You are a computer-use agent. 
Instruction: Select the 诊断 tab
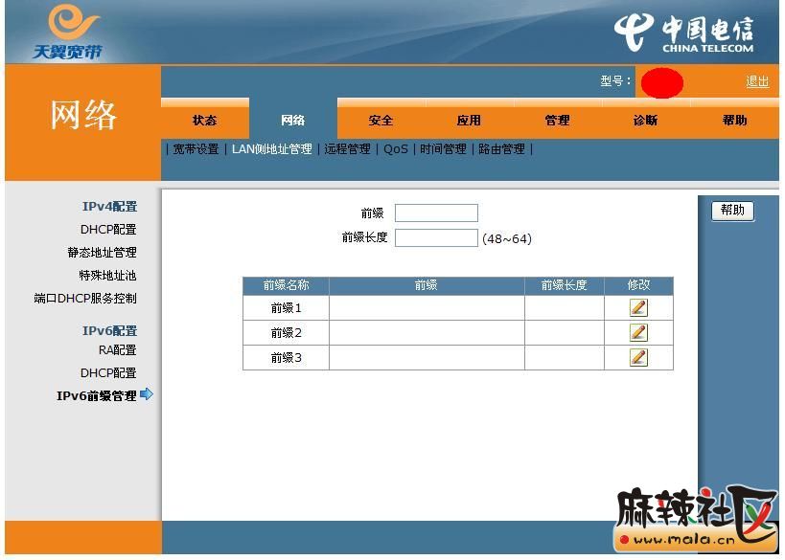pyautogui.click(x=645, y=120)
